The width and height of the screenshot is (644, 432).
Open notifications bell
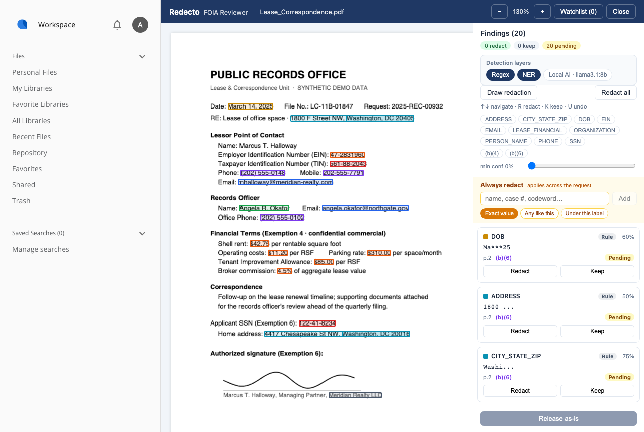[117, 25]
